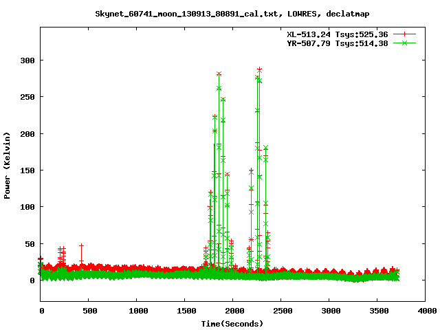Click the y-axis tick label "300"
This screenshot has width=440, height=330.
[x=27, y=60]
